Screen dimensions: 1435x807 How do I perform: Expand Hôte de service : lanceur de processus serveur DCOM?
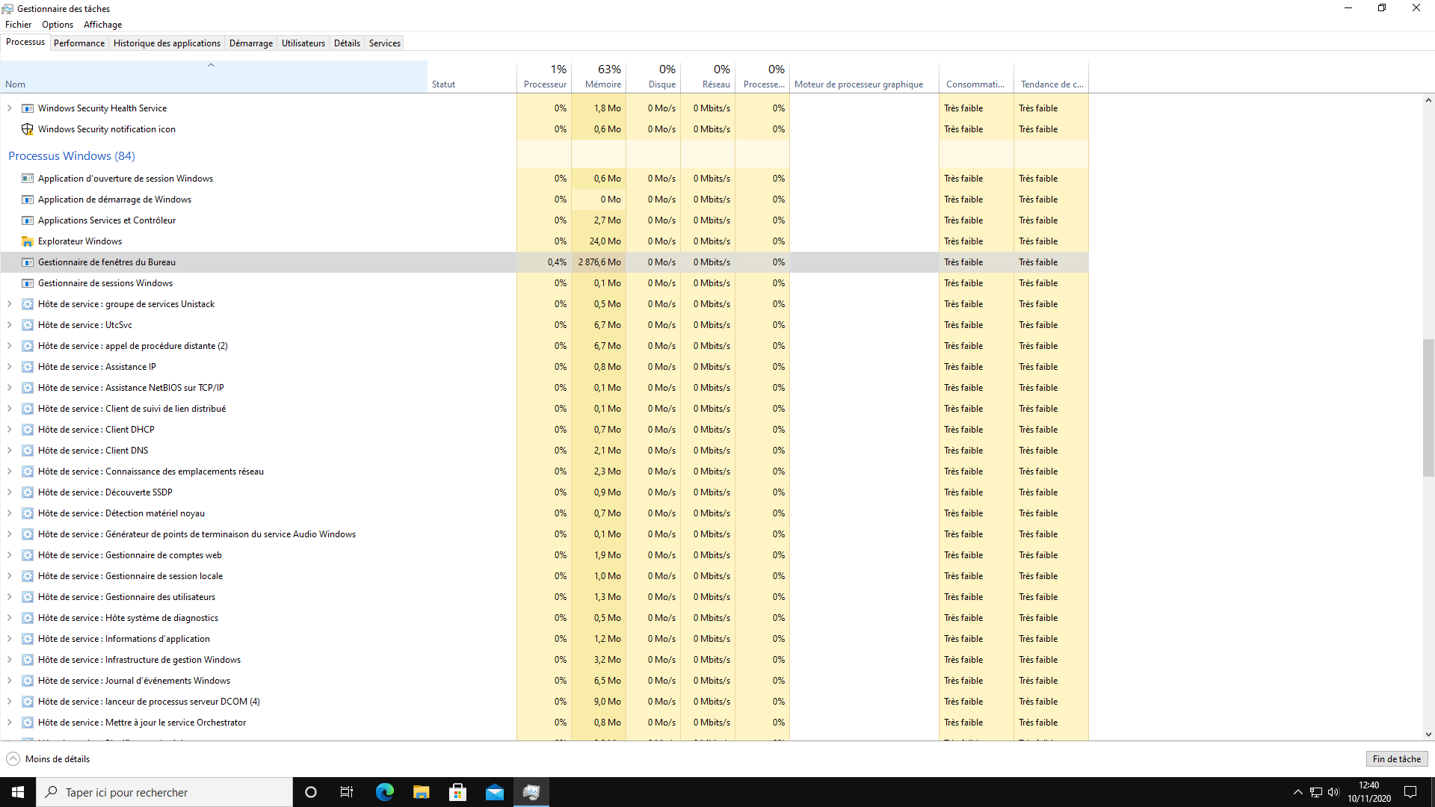[10, 702]
